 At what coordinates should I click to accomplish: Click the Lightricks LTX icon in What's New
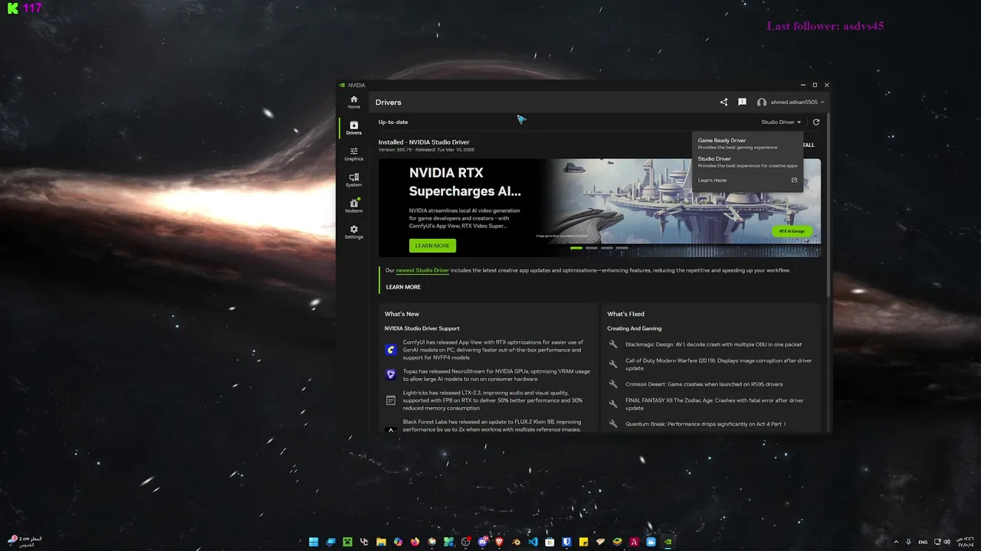pyautogui.click(x=391, y=400)
